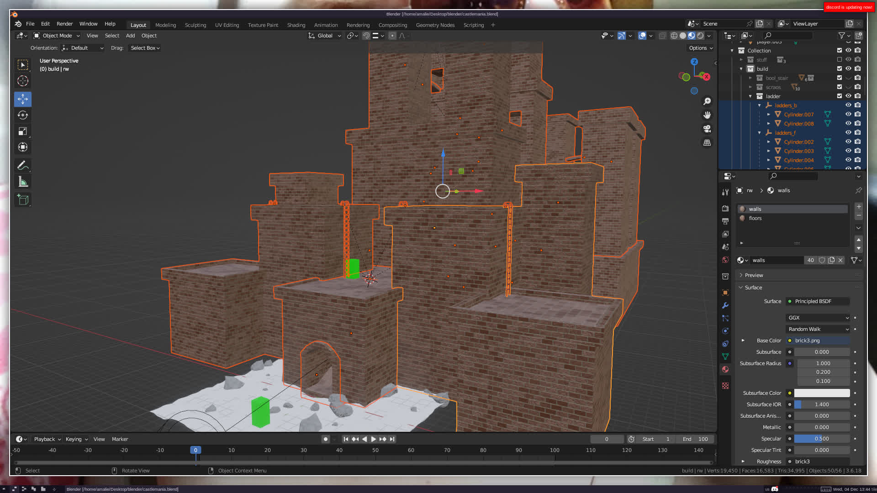Hide Cylinder.007 with its eye icon
The height and width of the screenshot is (493, 877).
[x=848, y=115]
